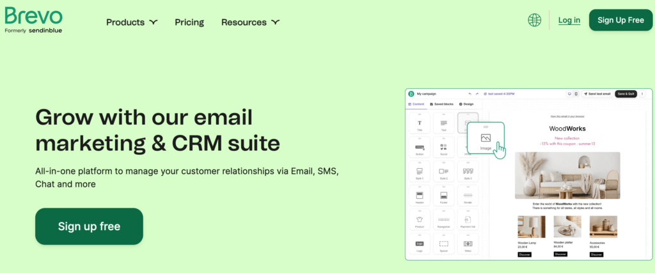This screenshot has width=655, height=273.
Task: Click the Formerly sendinblue text
Action: coord(33,31)
